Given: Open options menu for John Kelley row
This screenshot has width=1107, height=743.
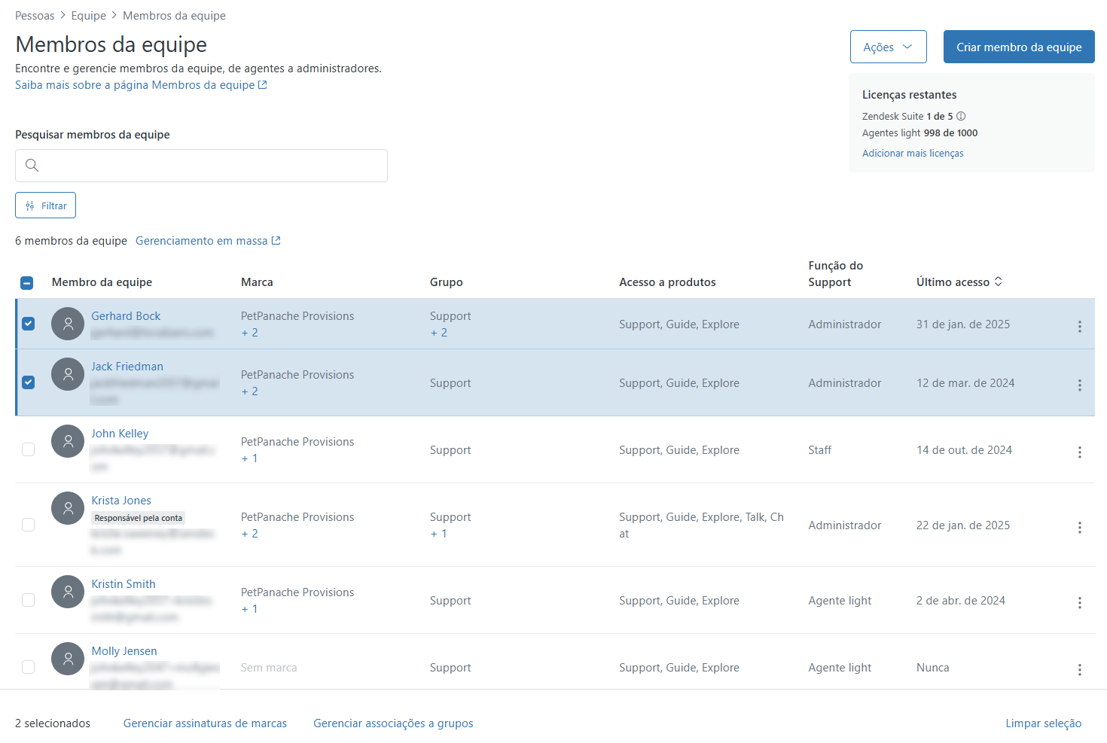Looking at the screenshot, I should coord(1079,452).
